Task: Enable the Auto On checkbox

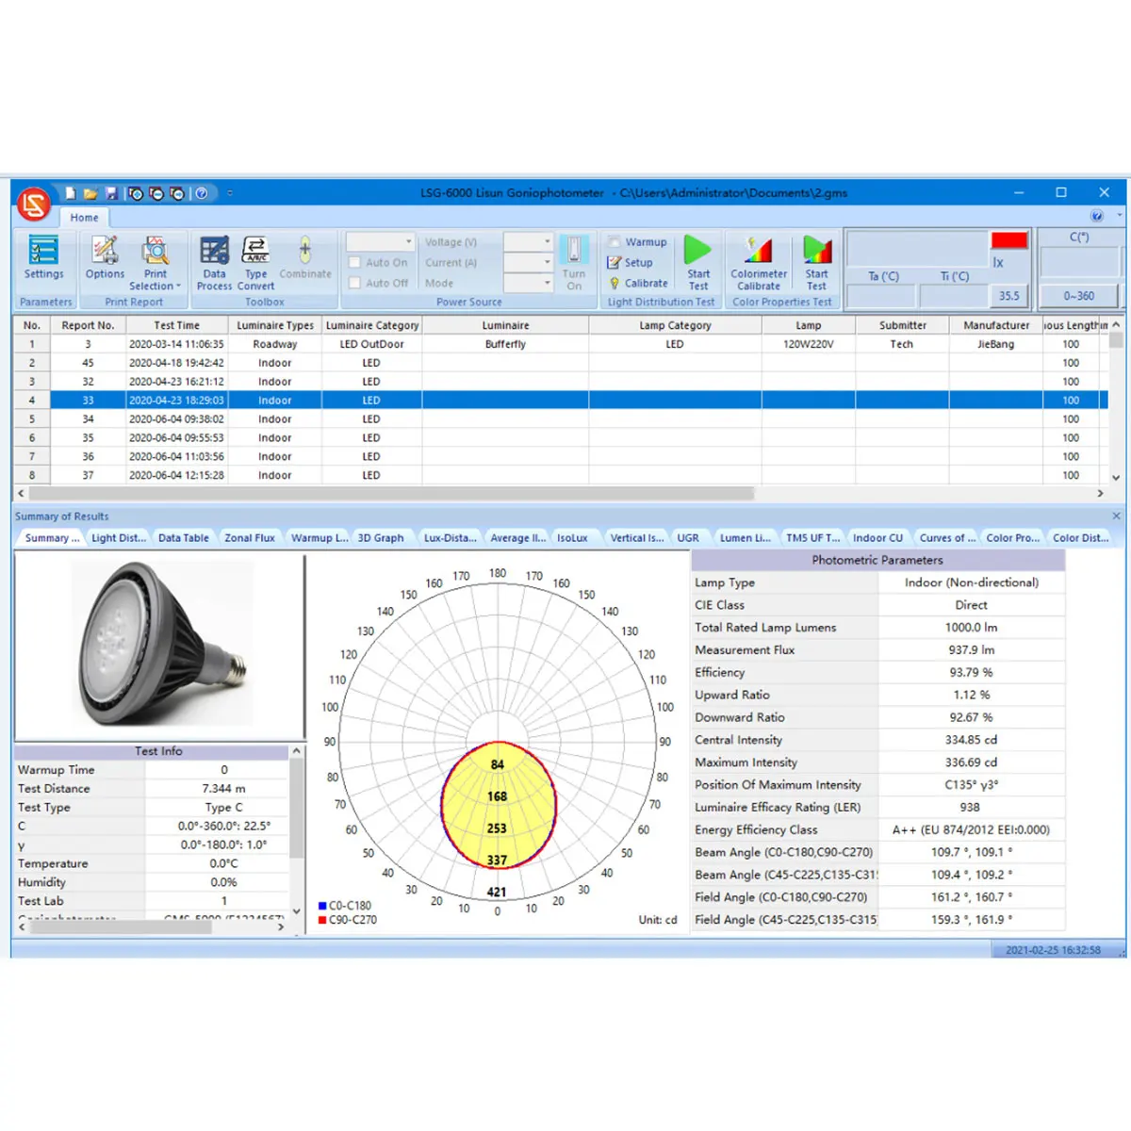Action: click(x=355, y=263)
